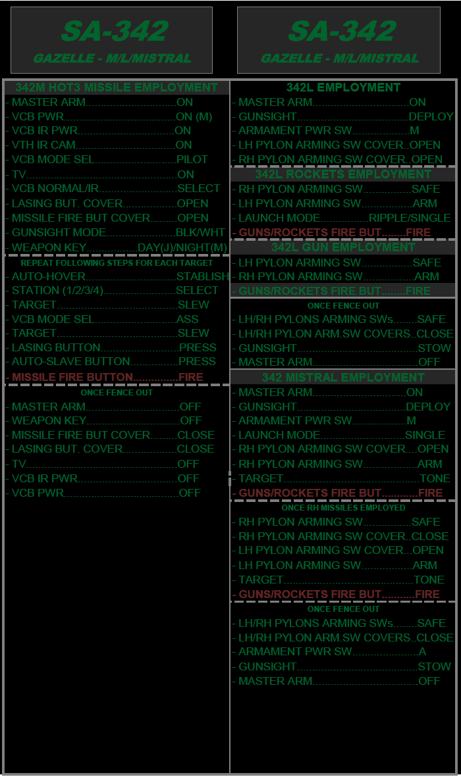Click the right SA-342 Gazelle title banner
Screen dimensions: 461x777
tap(339, 40)
